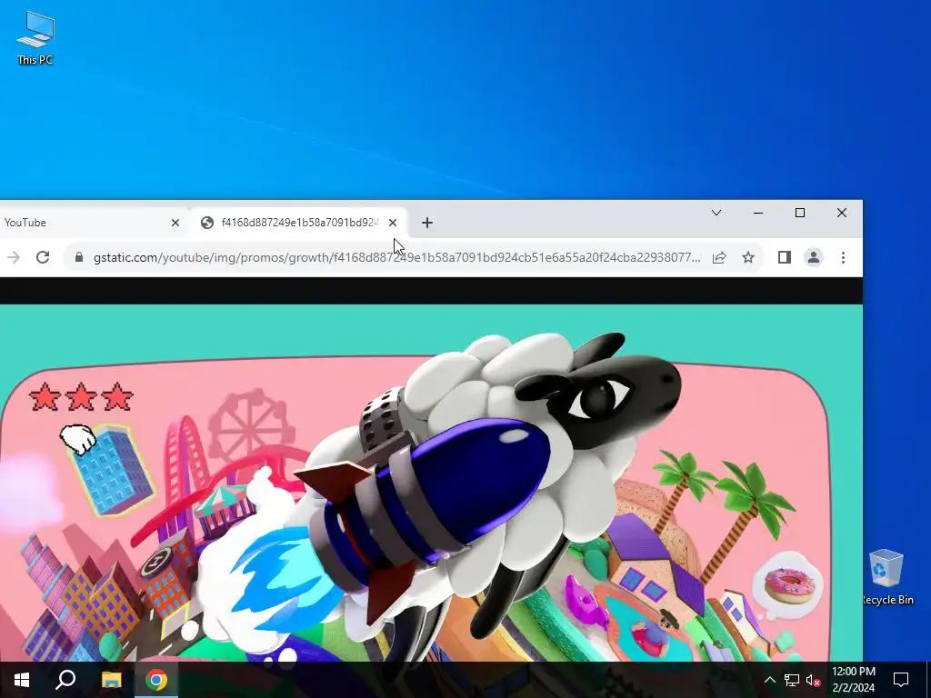This screenshot has width=931, height=698.
Task: Open the tab search dropdown
Action: [x=716, y=213]
